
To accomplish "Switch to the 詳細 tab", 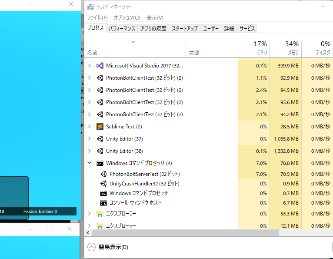I will point(229,28).
